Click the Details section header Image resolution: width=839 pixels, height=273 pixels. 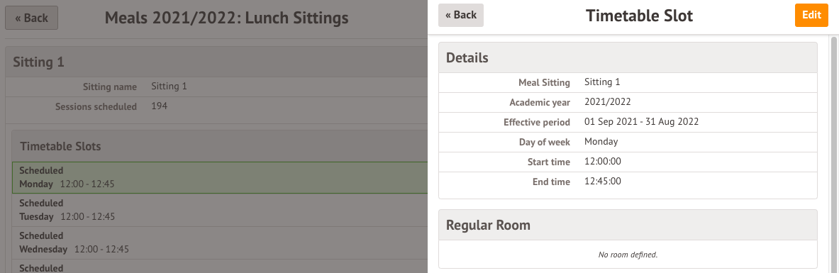(x=628, y=58)
